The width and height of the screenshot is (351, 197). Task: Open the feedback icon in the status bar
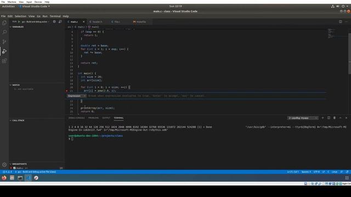(x=341, y=172)
